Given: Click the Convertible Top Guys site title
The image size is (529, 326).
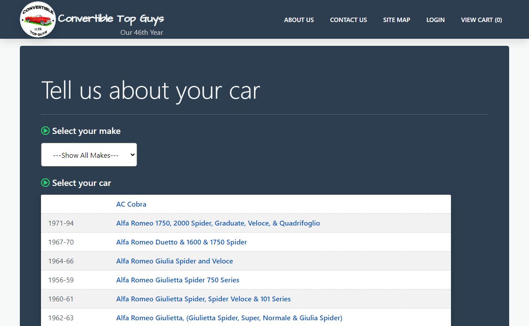Looking at the screenshot, I should coord(111,19).
